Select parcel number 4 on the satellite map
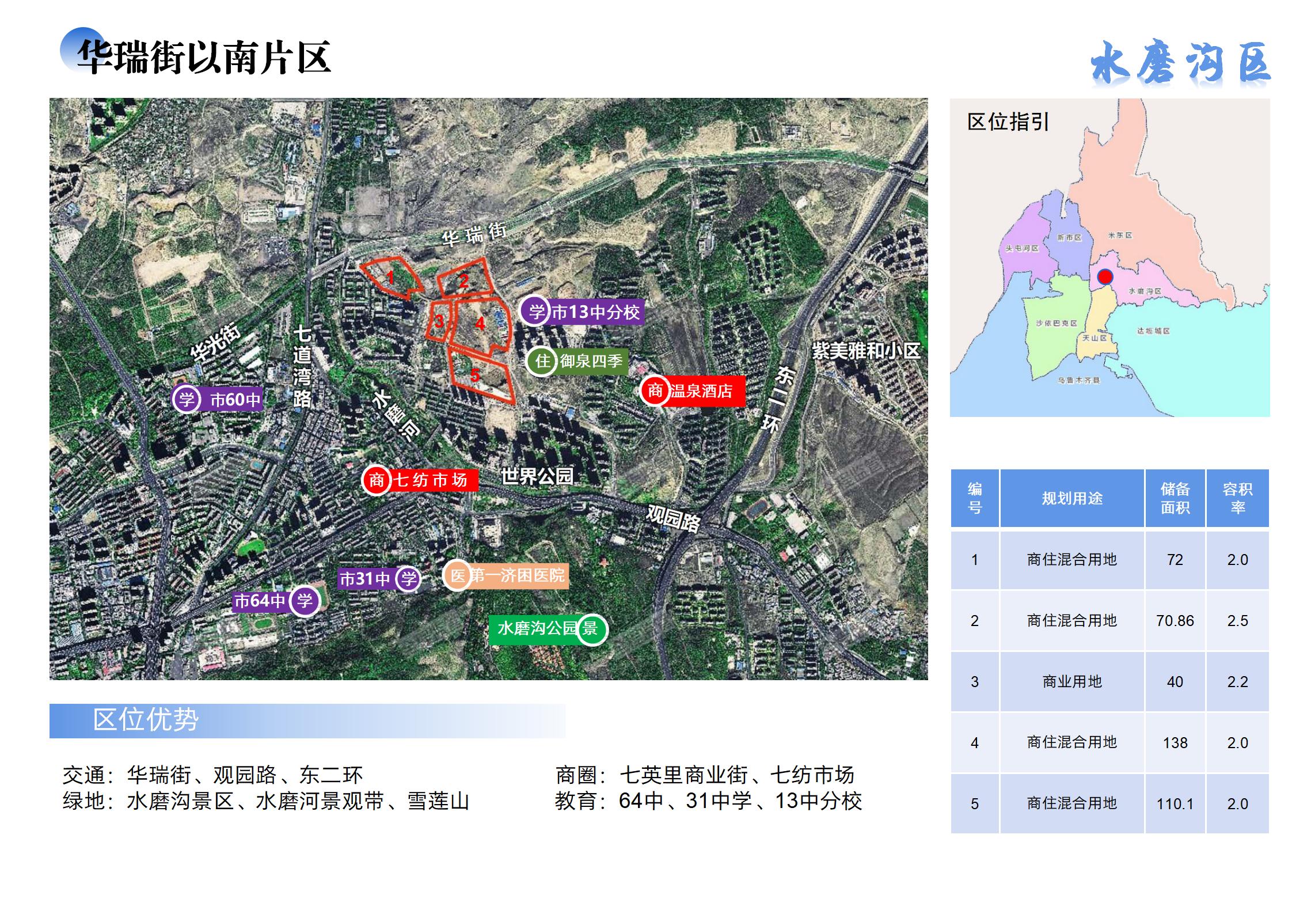The height and width of the screenshot is (914, 1292). point(480,324)
